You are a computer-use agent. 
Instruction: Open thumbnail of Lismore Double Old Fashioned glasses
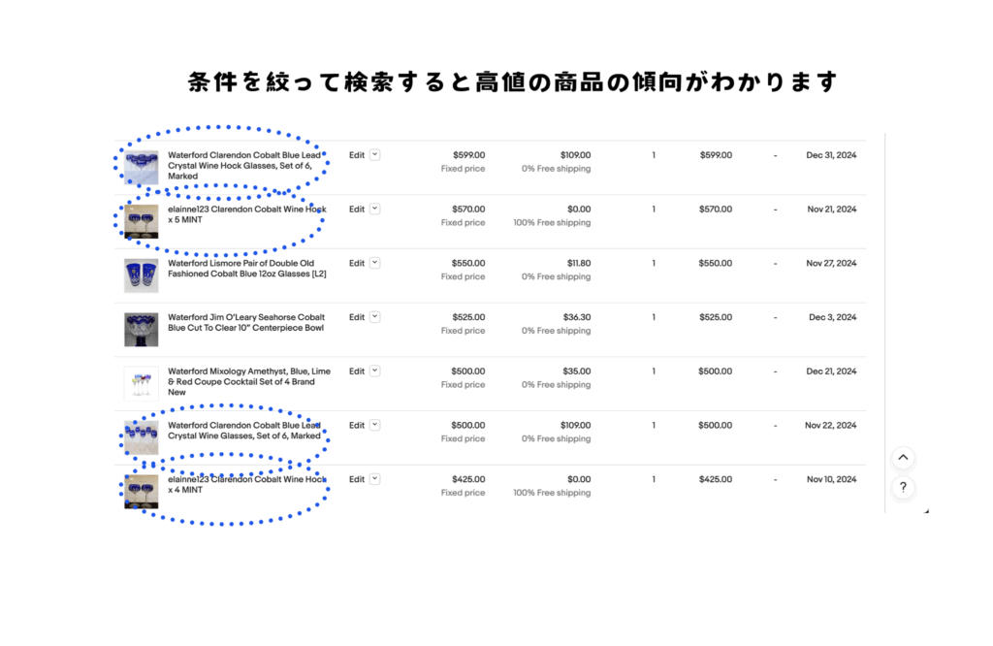pos(142,275)
